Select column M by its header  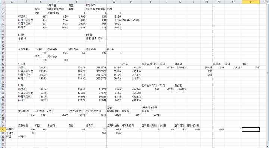pos(207,2)
